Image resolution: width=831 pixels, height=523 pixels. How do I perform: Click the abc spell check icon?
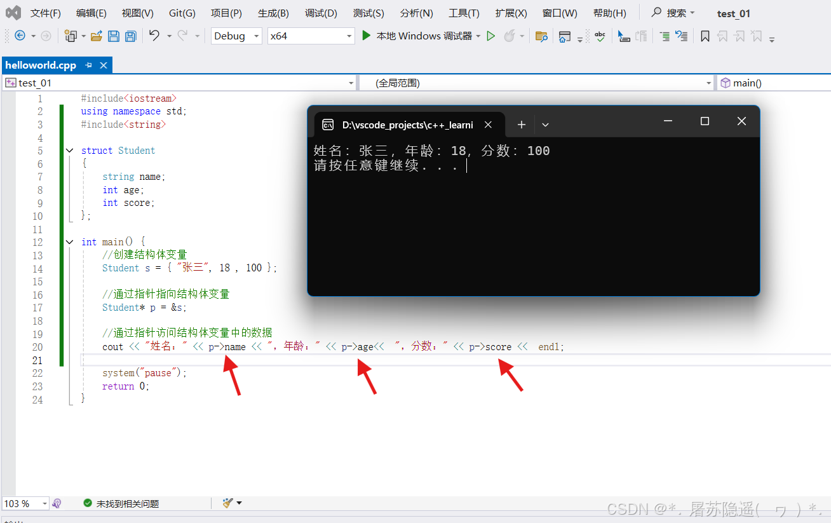click(x=600, y=36)
